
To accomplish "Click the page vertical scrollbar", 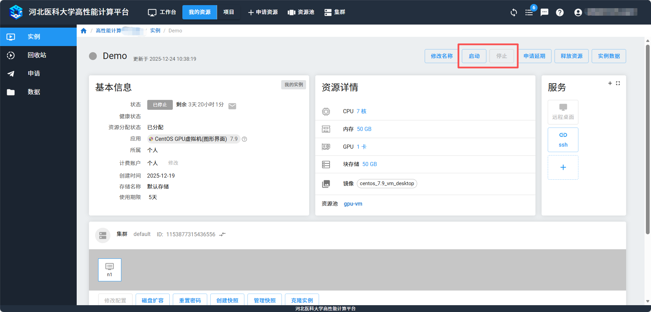I will 648,140.
